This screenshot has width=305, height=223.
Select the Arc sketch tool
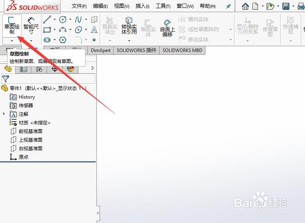63,30
